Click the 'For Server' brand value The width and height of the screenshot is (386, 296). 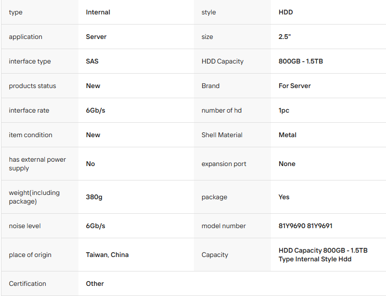pyautogui.click(x=295, y=86)
